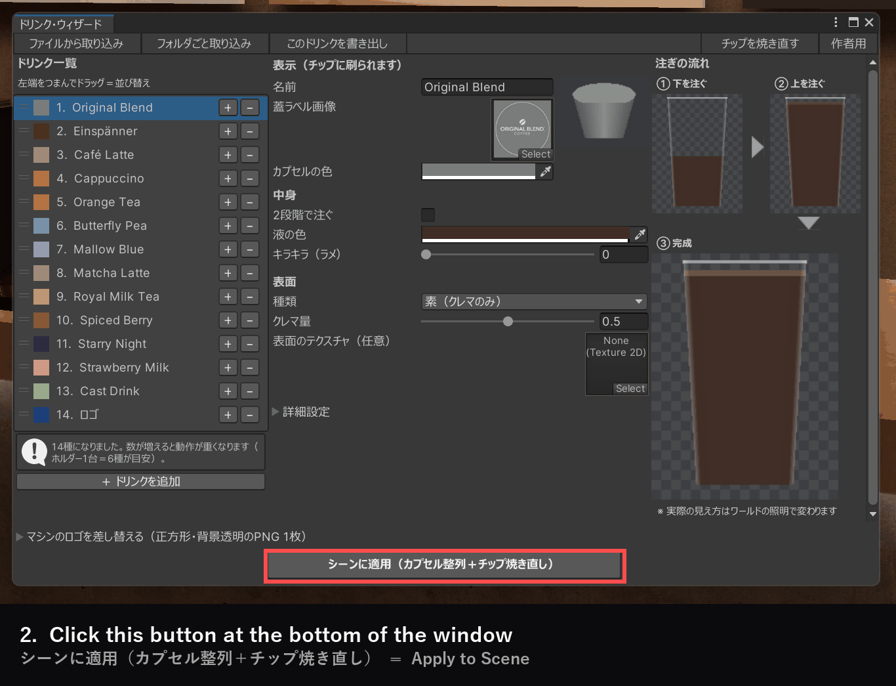Screen dimensions: 896x686
Task: Click the ＋ドリンクを追加 button
Action: click(140, 482)
